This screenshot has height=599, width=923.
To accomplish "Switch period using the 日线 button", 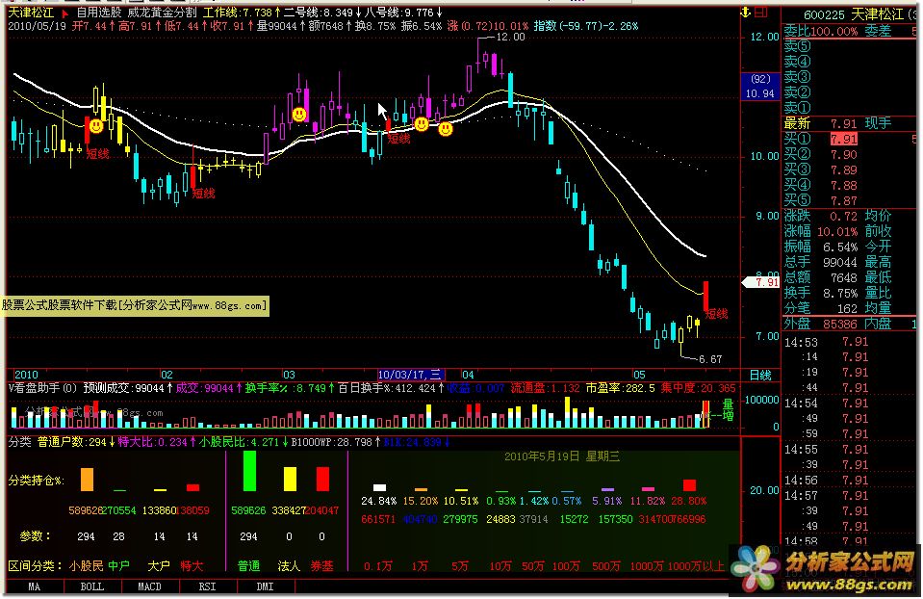I will (x=760, y=375).
